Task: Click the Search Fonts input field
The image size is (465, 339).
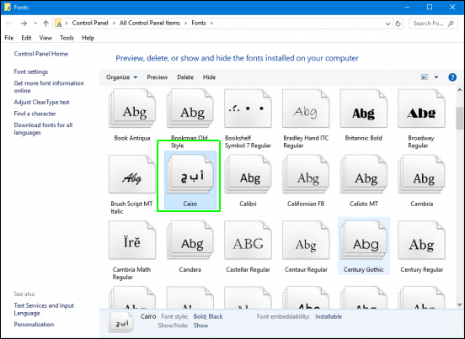Action: click(x=428, y=24)
